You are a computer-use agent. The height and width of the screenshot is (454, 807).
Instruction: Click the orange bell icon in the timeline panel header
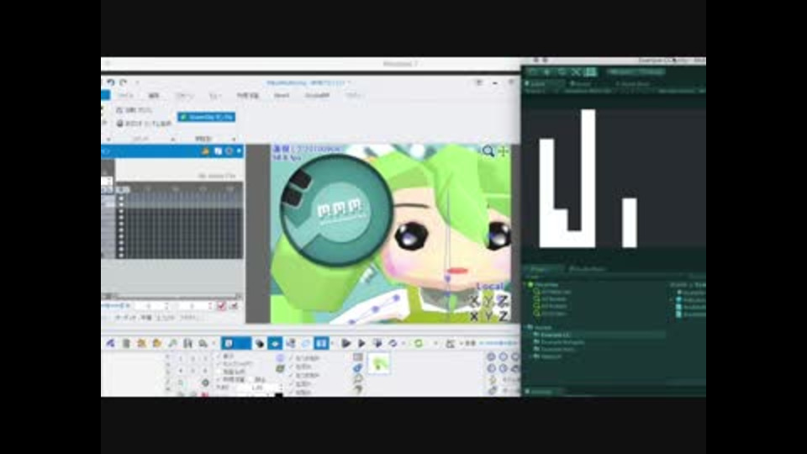click(205, 151)
